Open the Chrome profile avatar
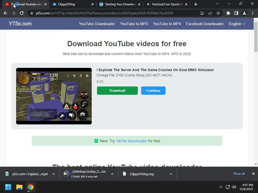Screen dimensions: 258x193 tap(244, 13)
